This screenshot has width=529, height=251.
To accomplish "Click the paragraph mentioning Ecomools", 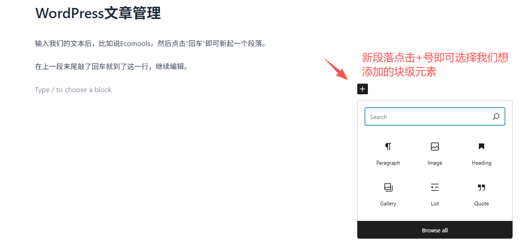I will 150,44.
